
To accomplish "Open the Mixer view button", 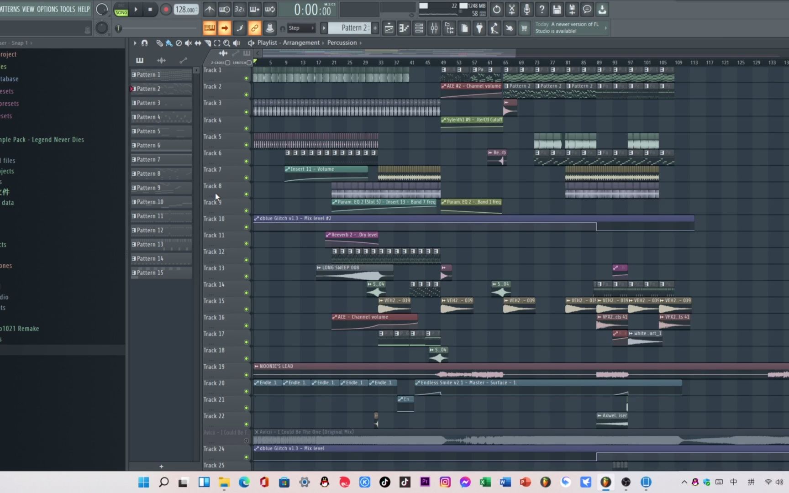I will (434, 28).
